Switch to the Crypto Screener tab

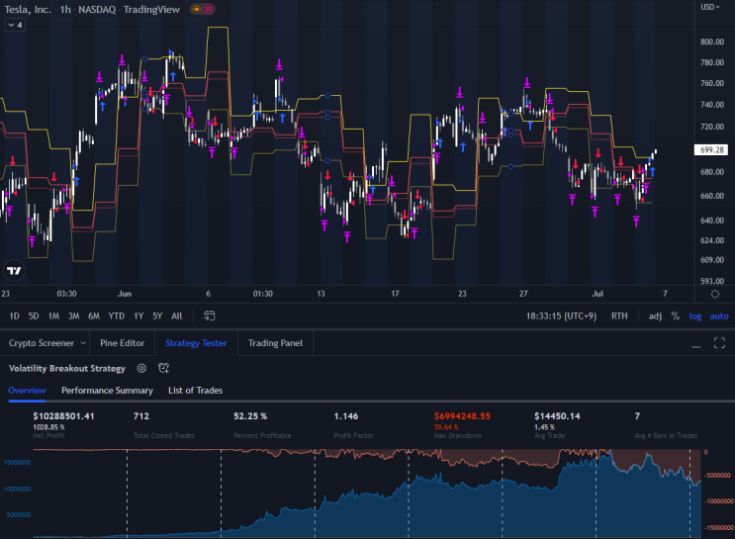point(42,343)
